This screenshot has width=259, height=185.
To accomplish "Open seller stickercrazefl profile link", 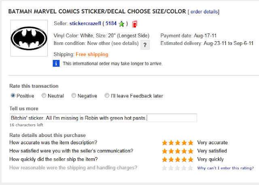I will pos(85,23).
